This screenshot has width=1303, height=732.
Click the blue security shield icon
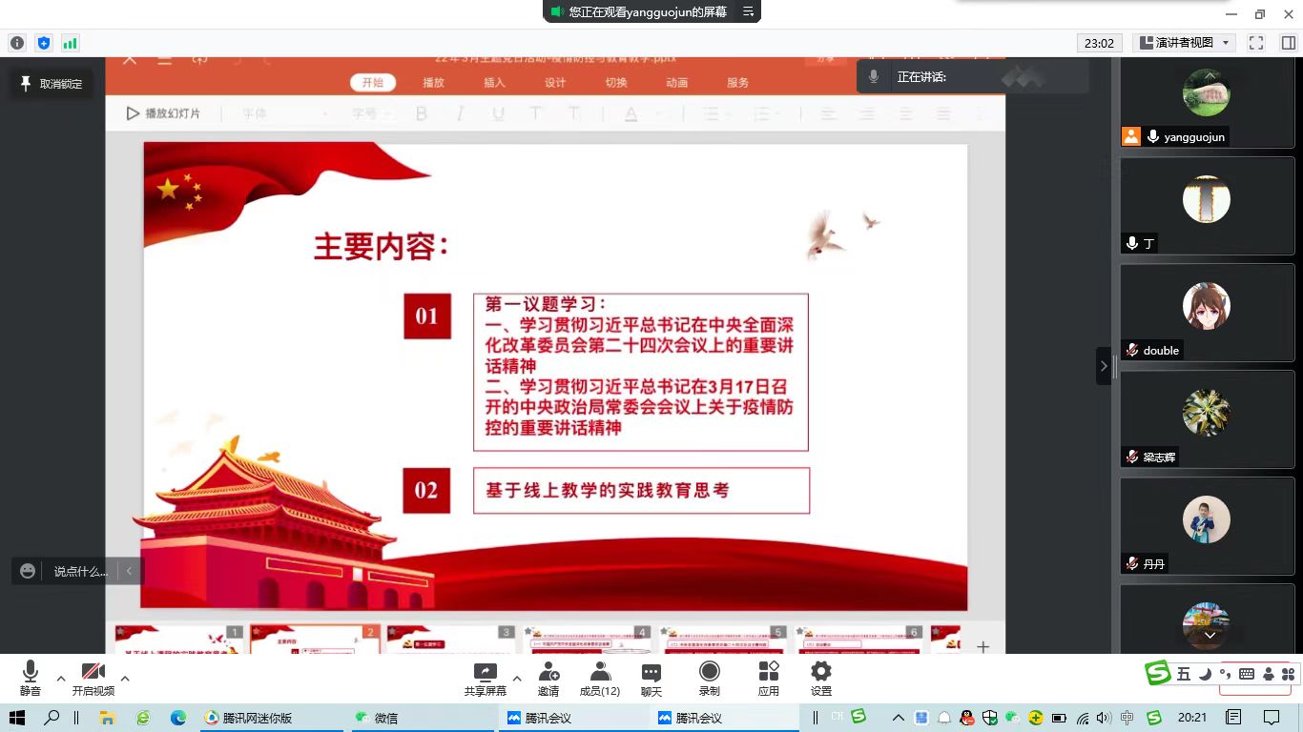pyautogui.click(x=43, y=43)
